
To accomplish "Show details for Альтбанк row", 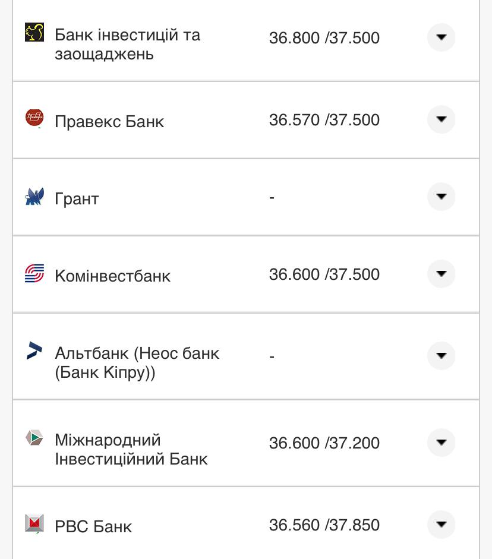I will pyautogui.click(x=441, y=356).
